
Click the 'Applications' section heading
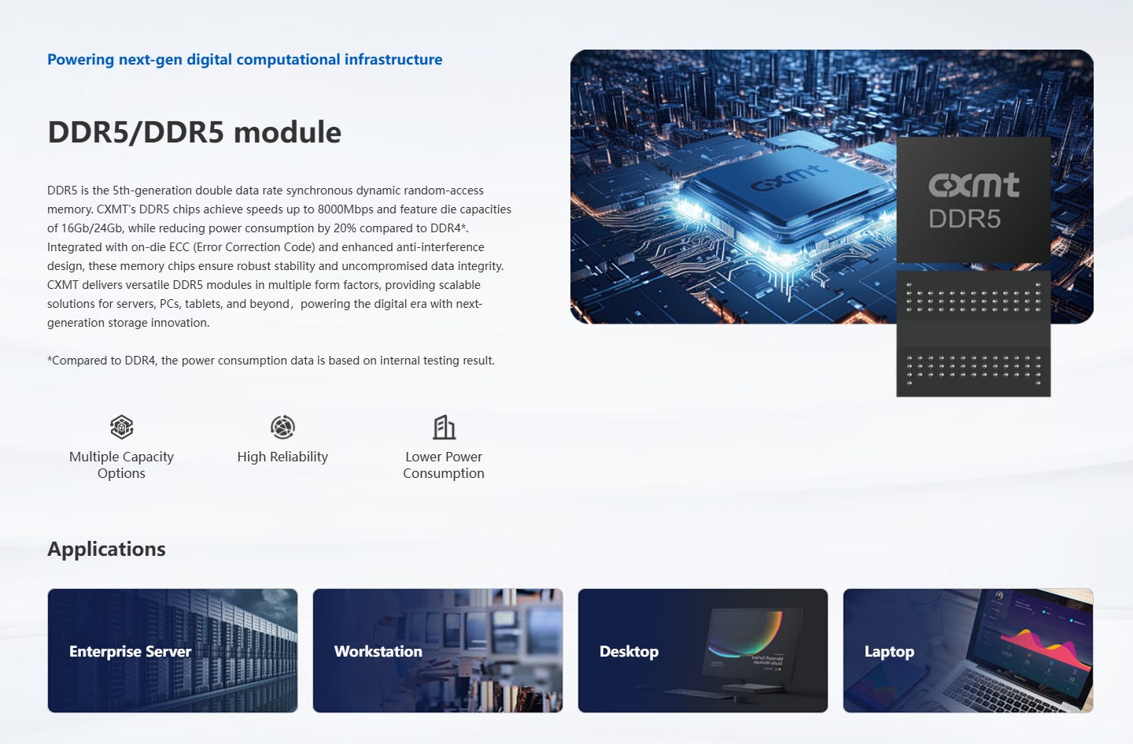pos(106,549)
